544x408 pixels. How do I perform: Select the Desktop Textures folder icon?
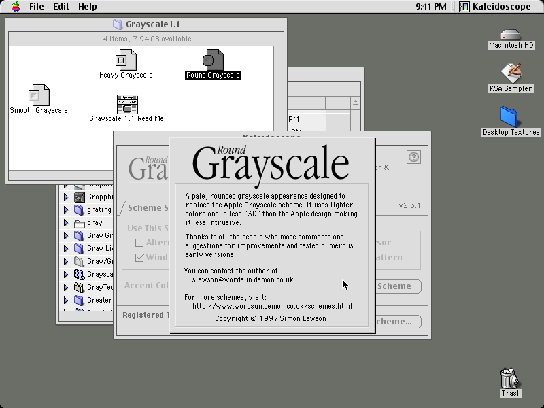[x=509, y=117]
